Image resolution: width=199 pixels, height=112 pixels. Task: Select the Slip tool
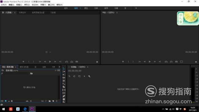click(x=64, y=90)
